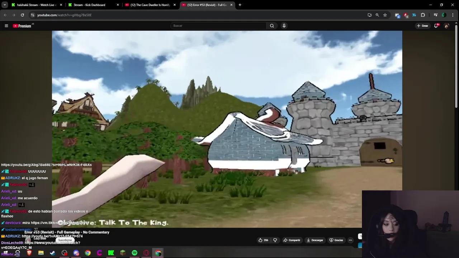The width and height of the screenshot is (459, 258).
Task: Click the YouTube Buscar search field
Action: coord(219,26)
